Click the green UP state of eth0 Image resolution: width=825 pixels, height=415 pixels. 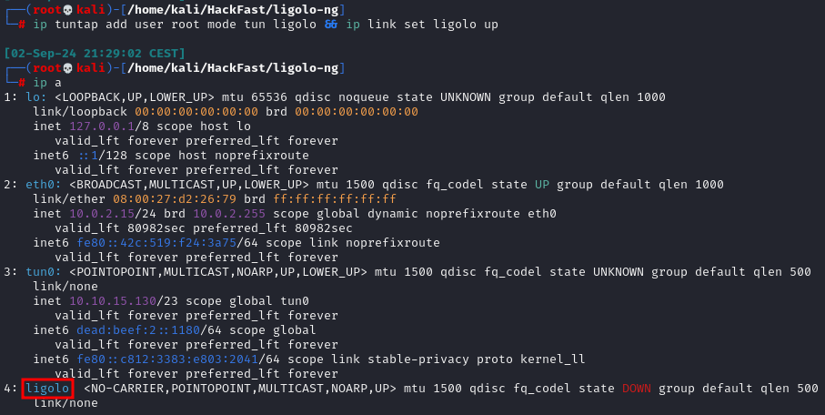542,185
